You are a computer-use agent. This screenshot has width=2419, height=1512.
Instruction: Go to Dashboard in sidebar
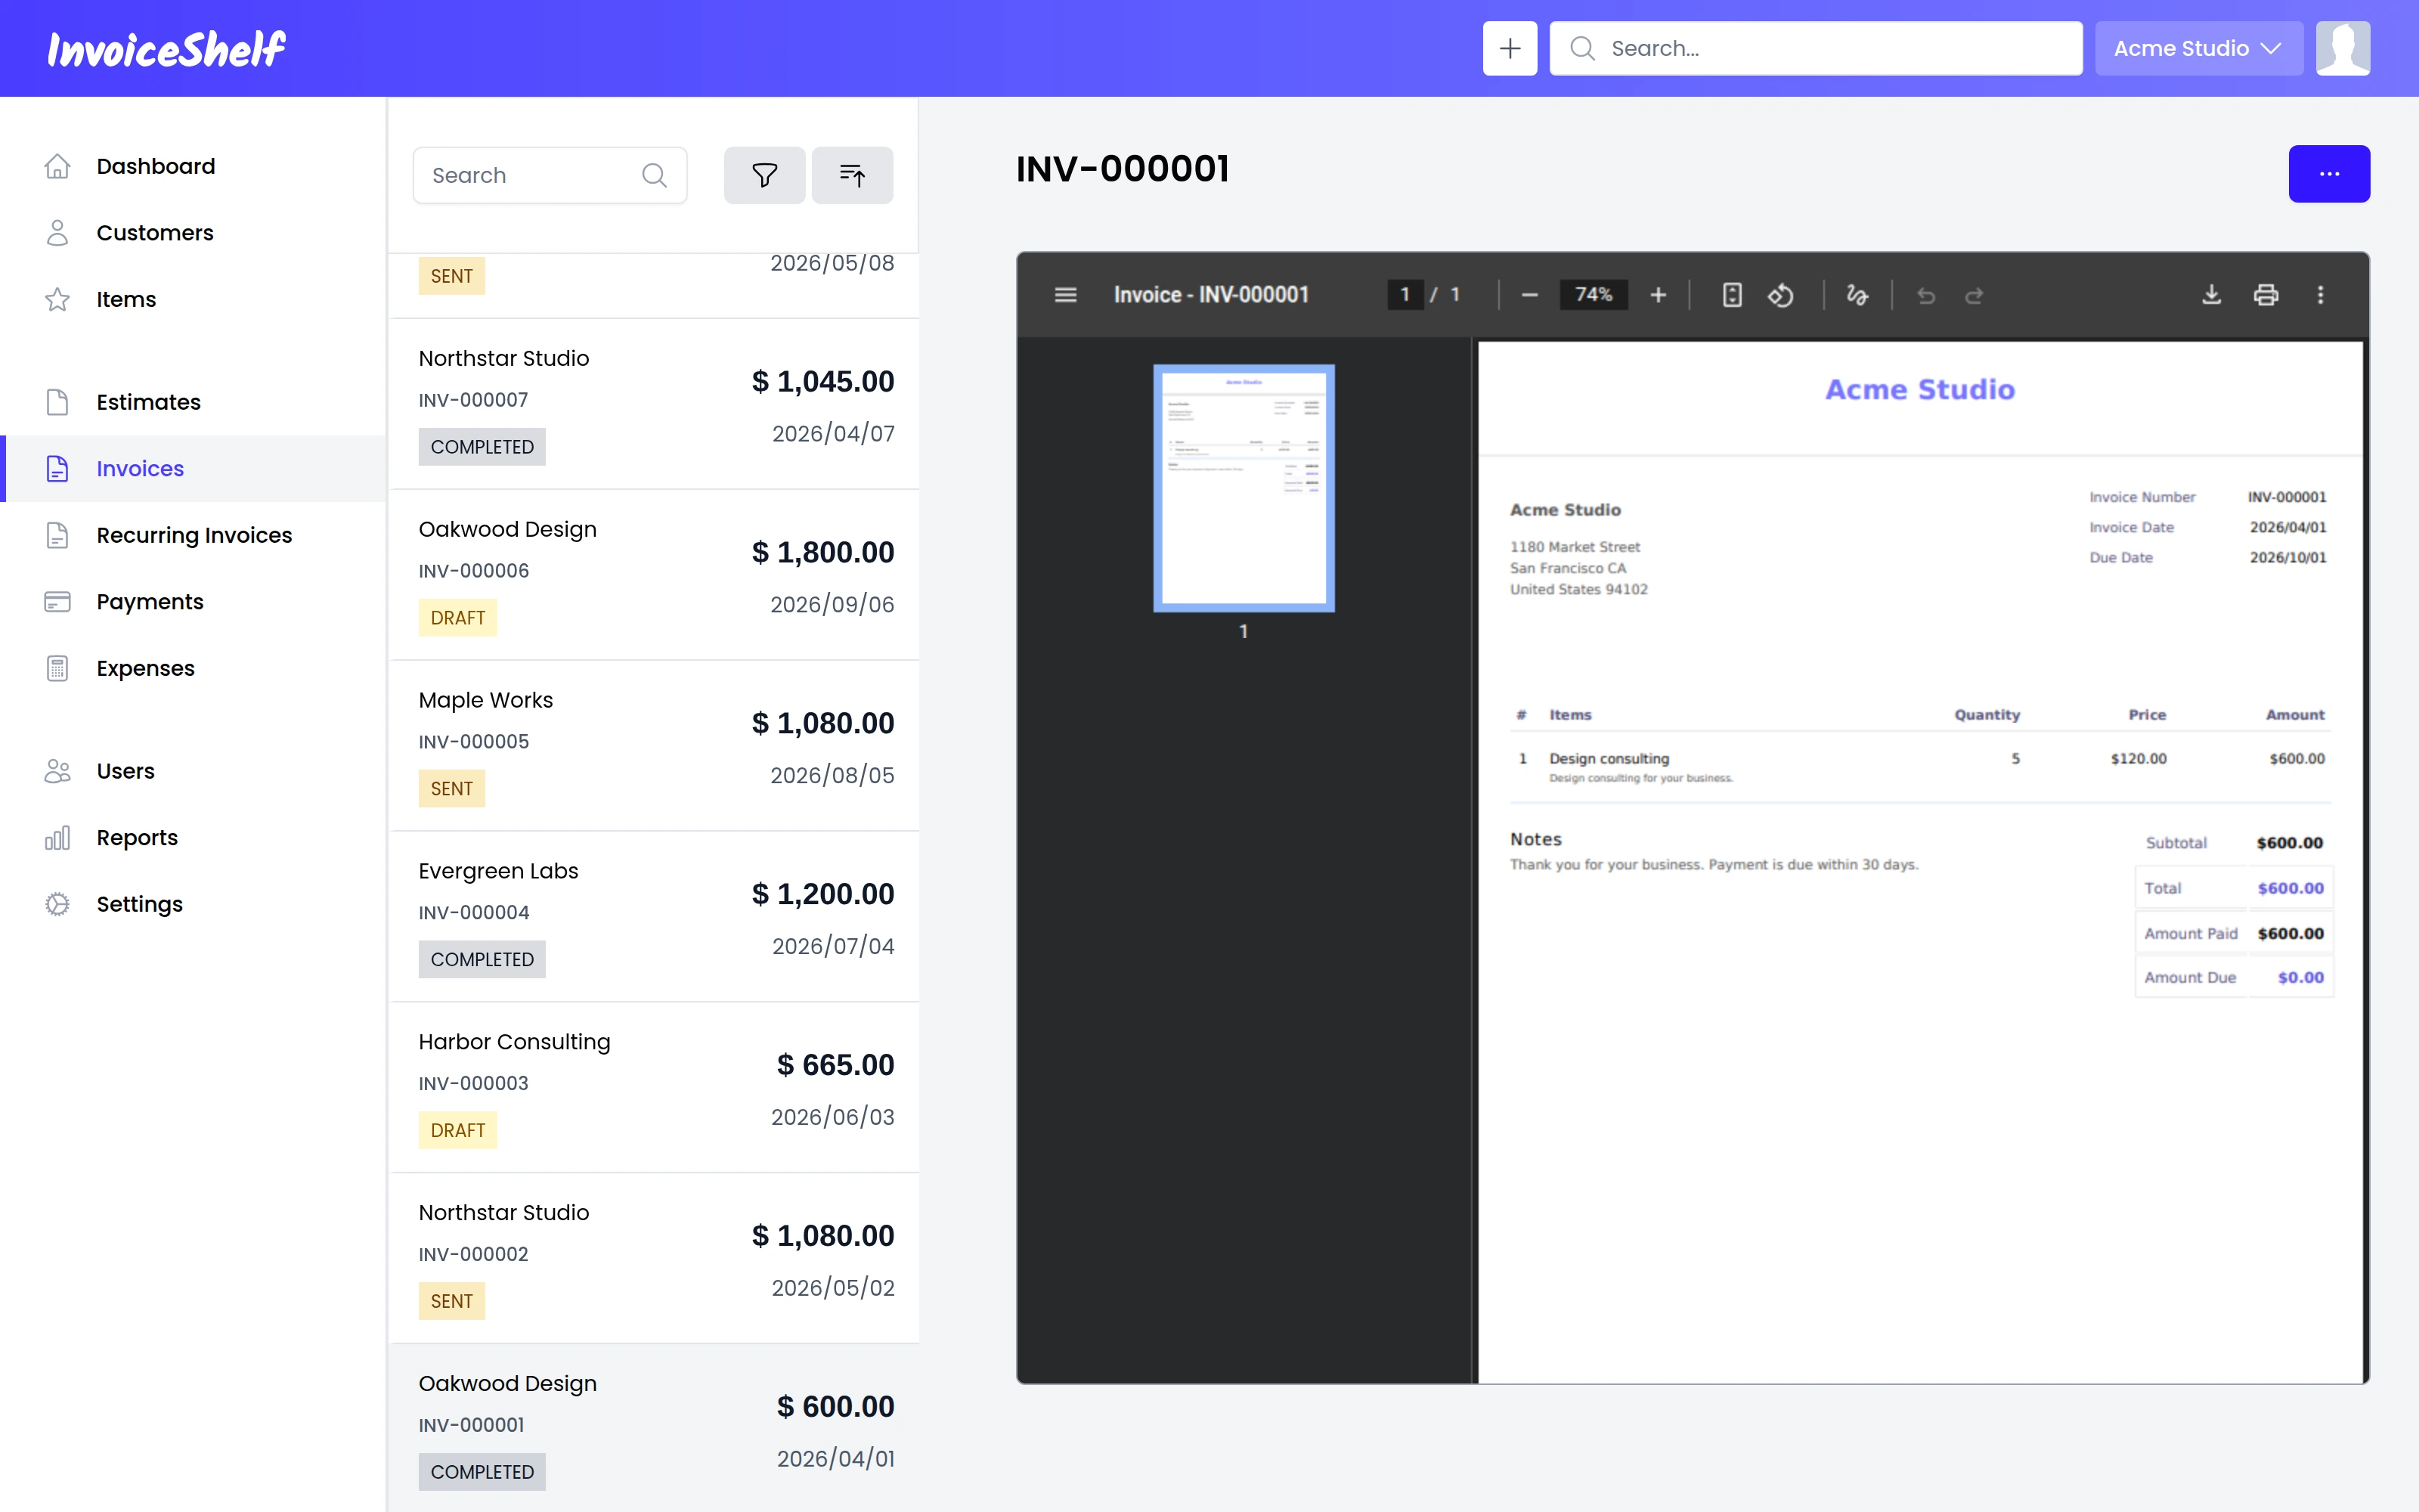pyautogui.click(x=194, y=166)
